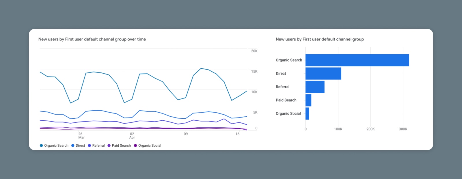Screen dimensions: 462x179
Task: Click the line chart title ending 'over time'
Action: (92, 39)
